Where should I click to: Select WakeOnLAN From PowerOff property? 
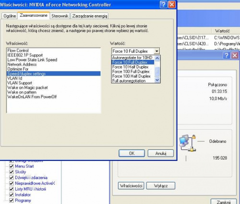coord(54,97)
